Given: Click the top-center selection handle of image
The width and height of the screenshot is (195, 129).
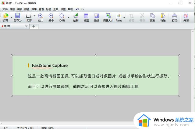Looking at the screenshot, I should pos(95,55).
